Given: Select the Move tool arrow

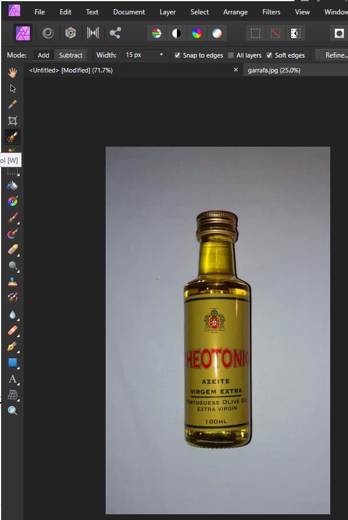Looking at the screenshot, I should [13, 89].
